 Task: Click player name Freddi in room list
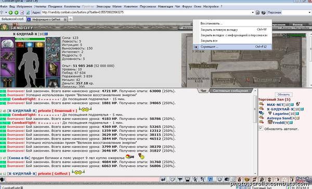pyautogui.click(x=278, y=123)
